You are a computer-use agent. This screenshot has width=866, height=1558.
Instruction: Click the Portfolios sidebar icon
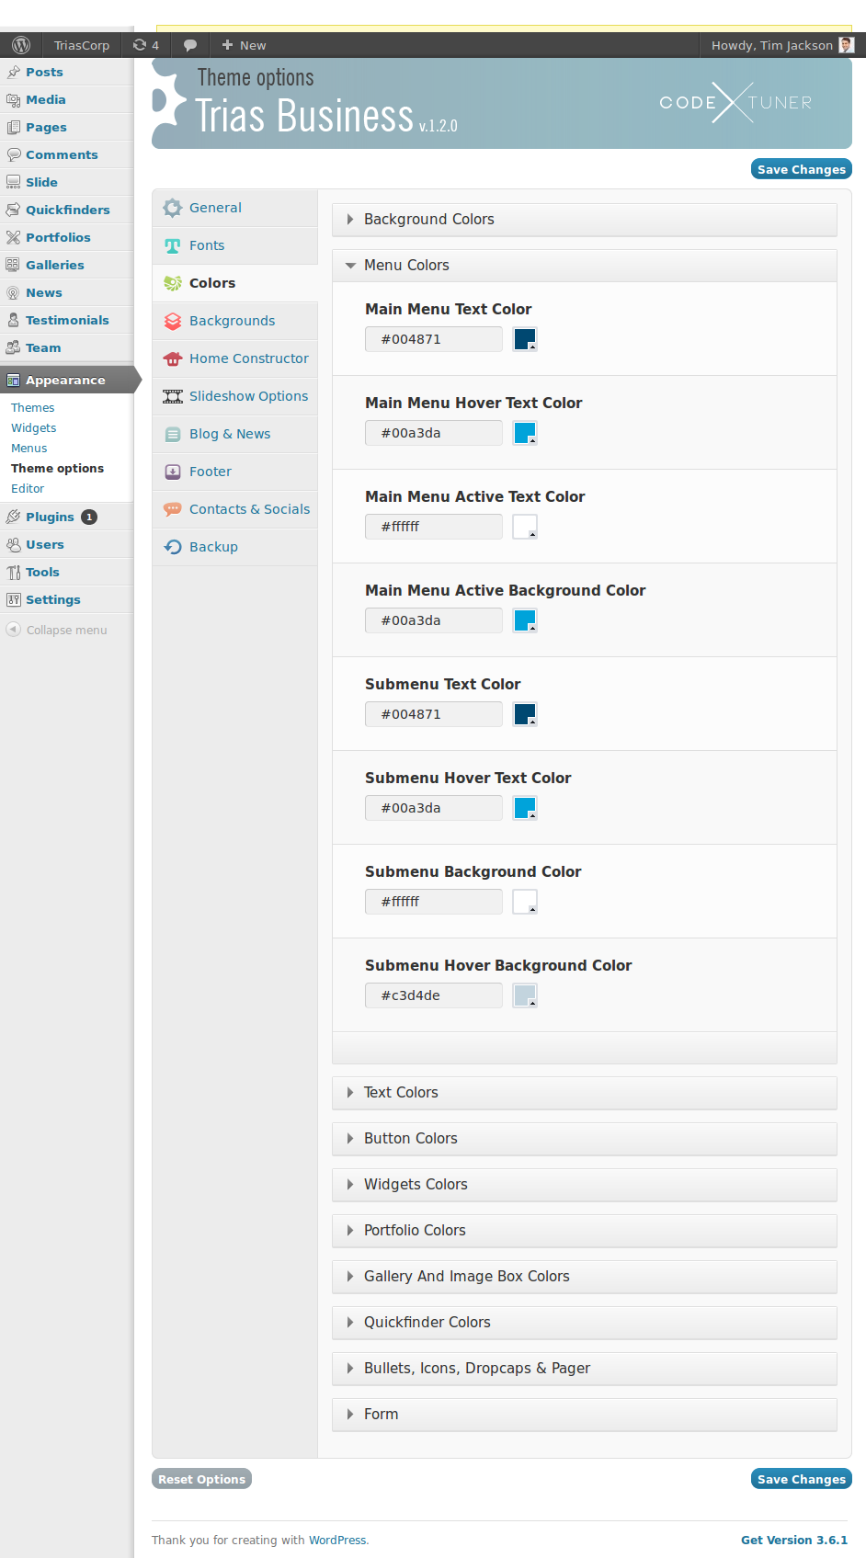[14, 237]
